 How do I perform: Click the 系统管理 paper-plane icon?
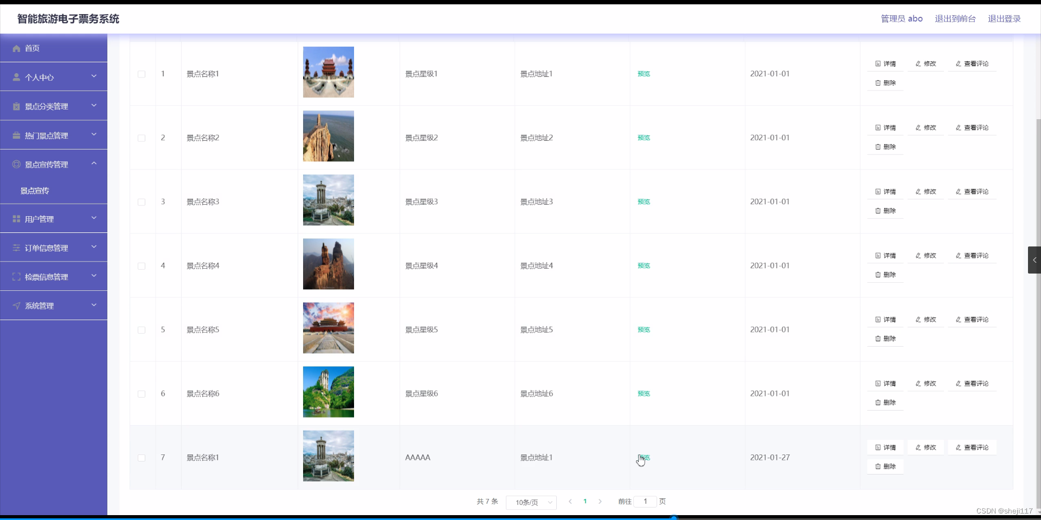[x=16, y=305]
